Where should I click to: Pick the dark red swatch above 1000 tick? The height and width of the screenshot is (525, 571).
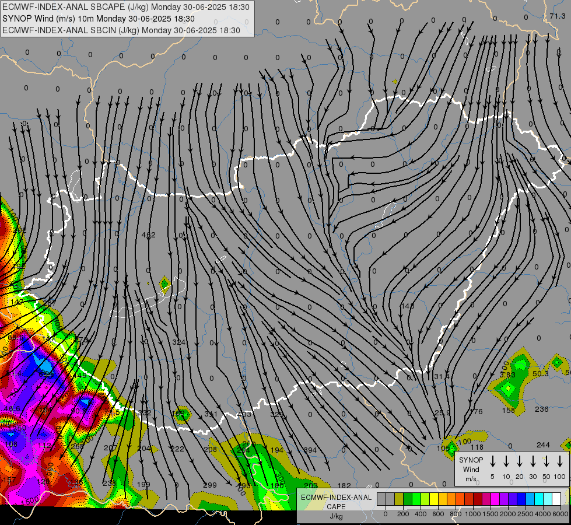point(478,499)
